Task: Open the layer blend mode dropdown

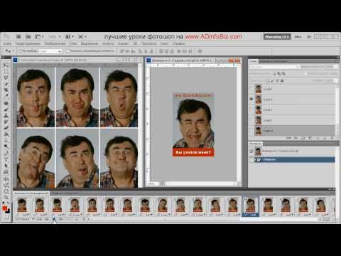Action: (275, 67)
